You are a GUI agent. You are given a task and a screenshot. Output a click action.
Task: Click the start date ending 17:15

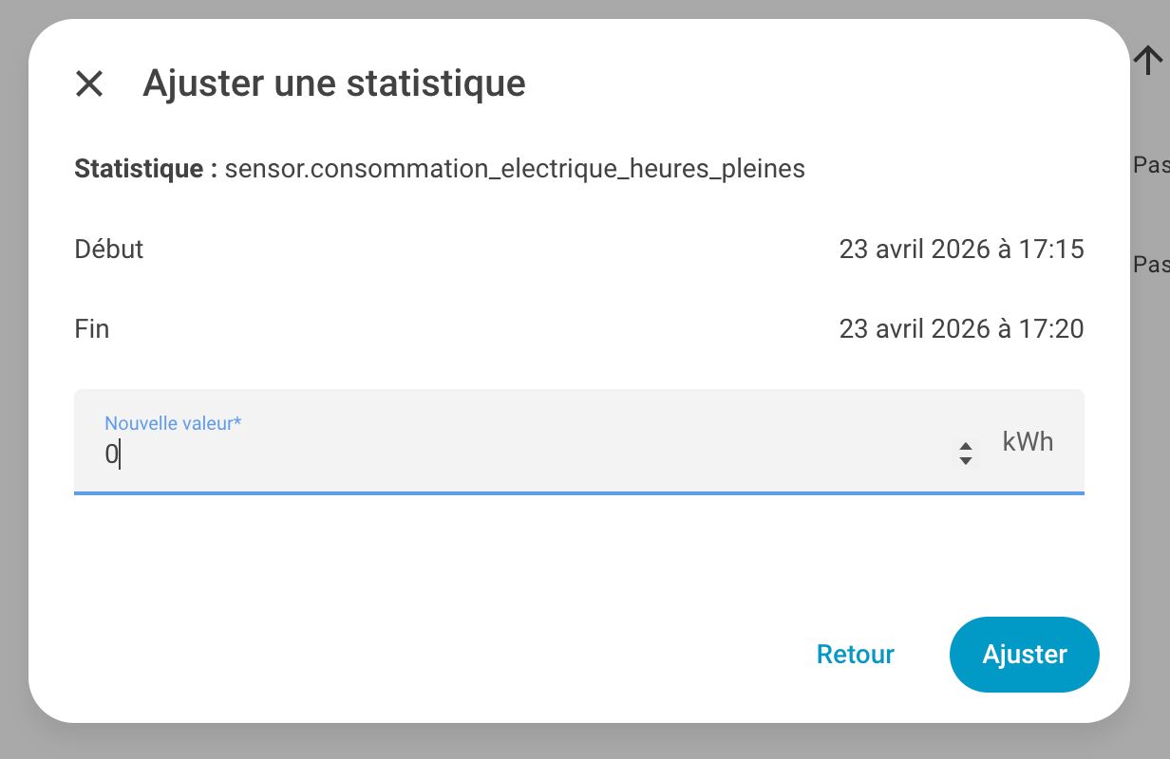pos(961,250)
